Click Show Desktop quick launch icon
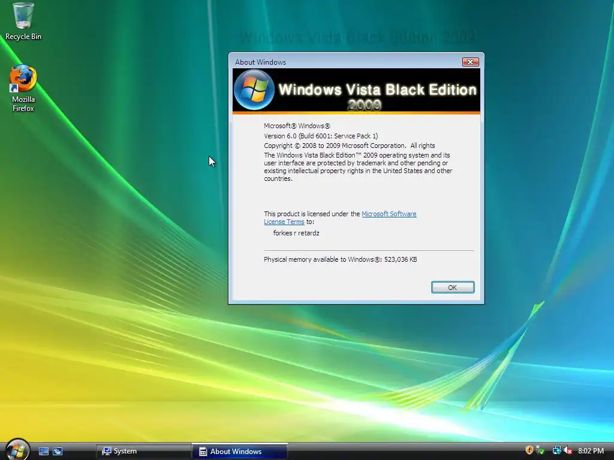Viewport: 614px width, 460px height. (x=44, y=452)
